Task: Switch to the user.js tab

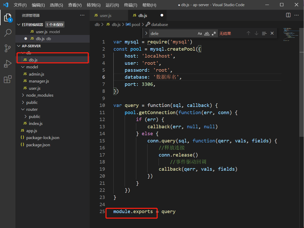Action: [x=106, y=15]
